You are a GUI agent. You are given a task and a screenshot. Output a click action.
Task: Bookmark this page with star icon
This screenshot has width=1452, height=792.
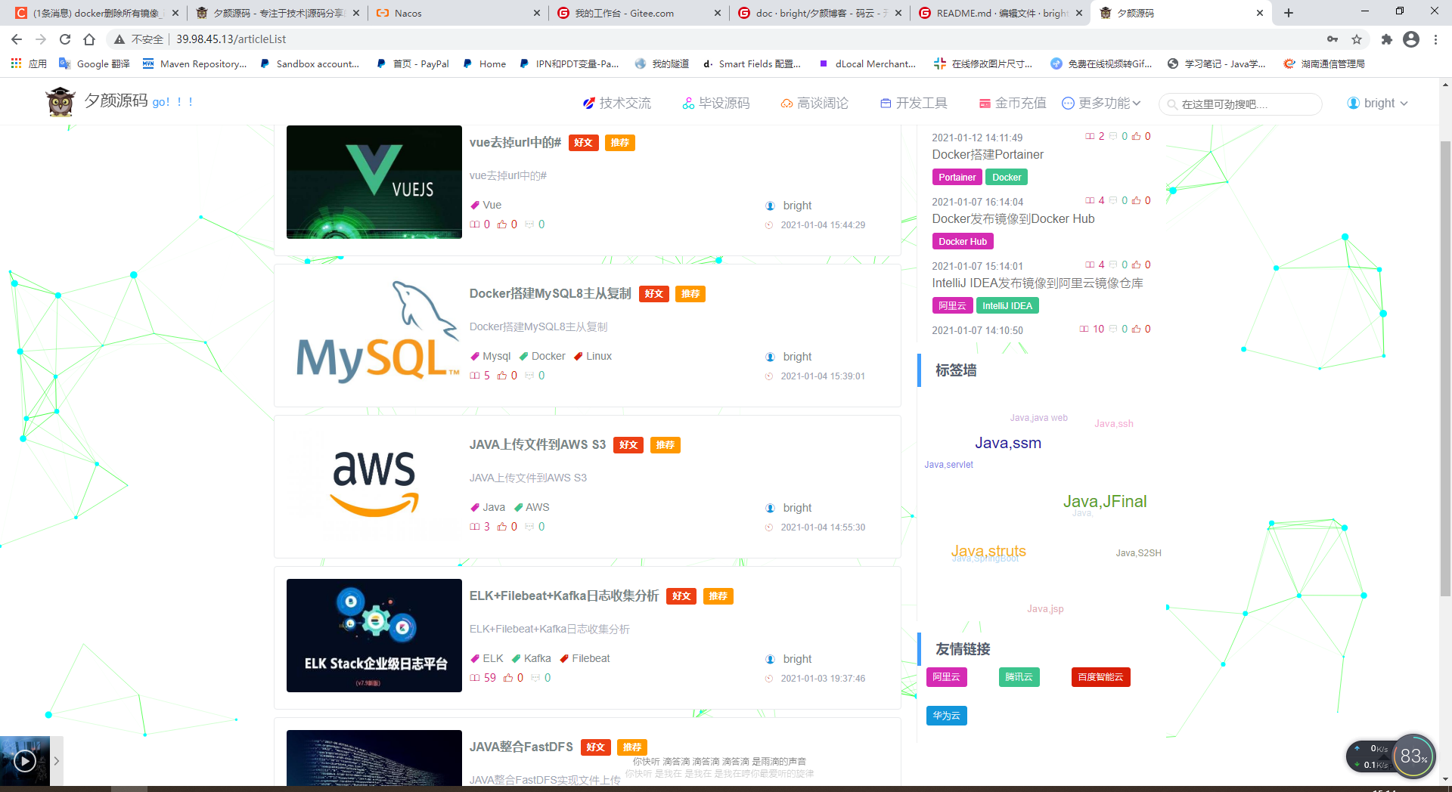coord(1357,39)
